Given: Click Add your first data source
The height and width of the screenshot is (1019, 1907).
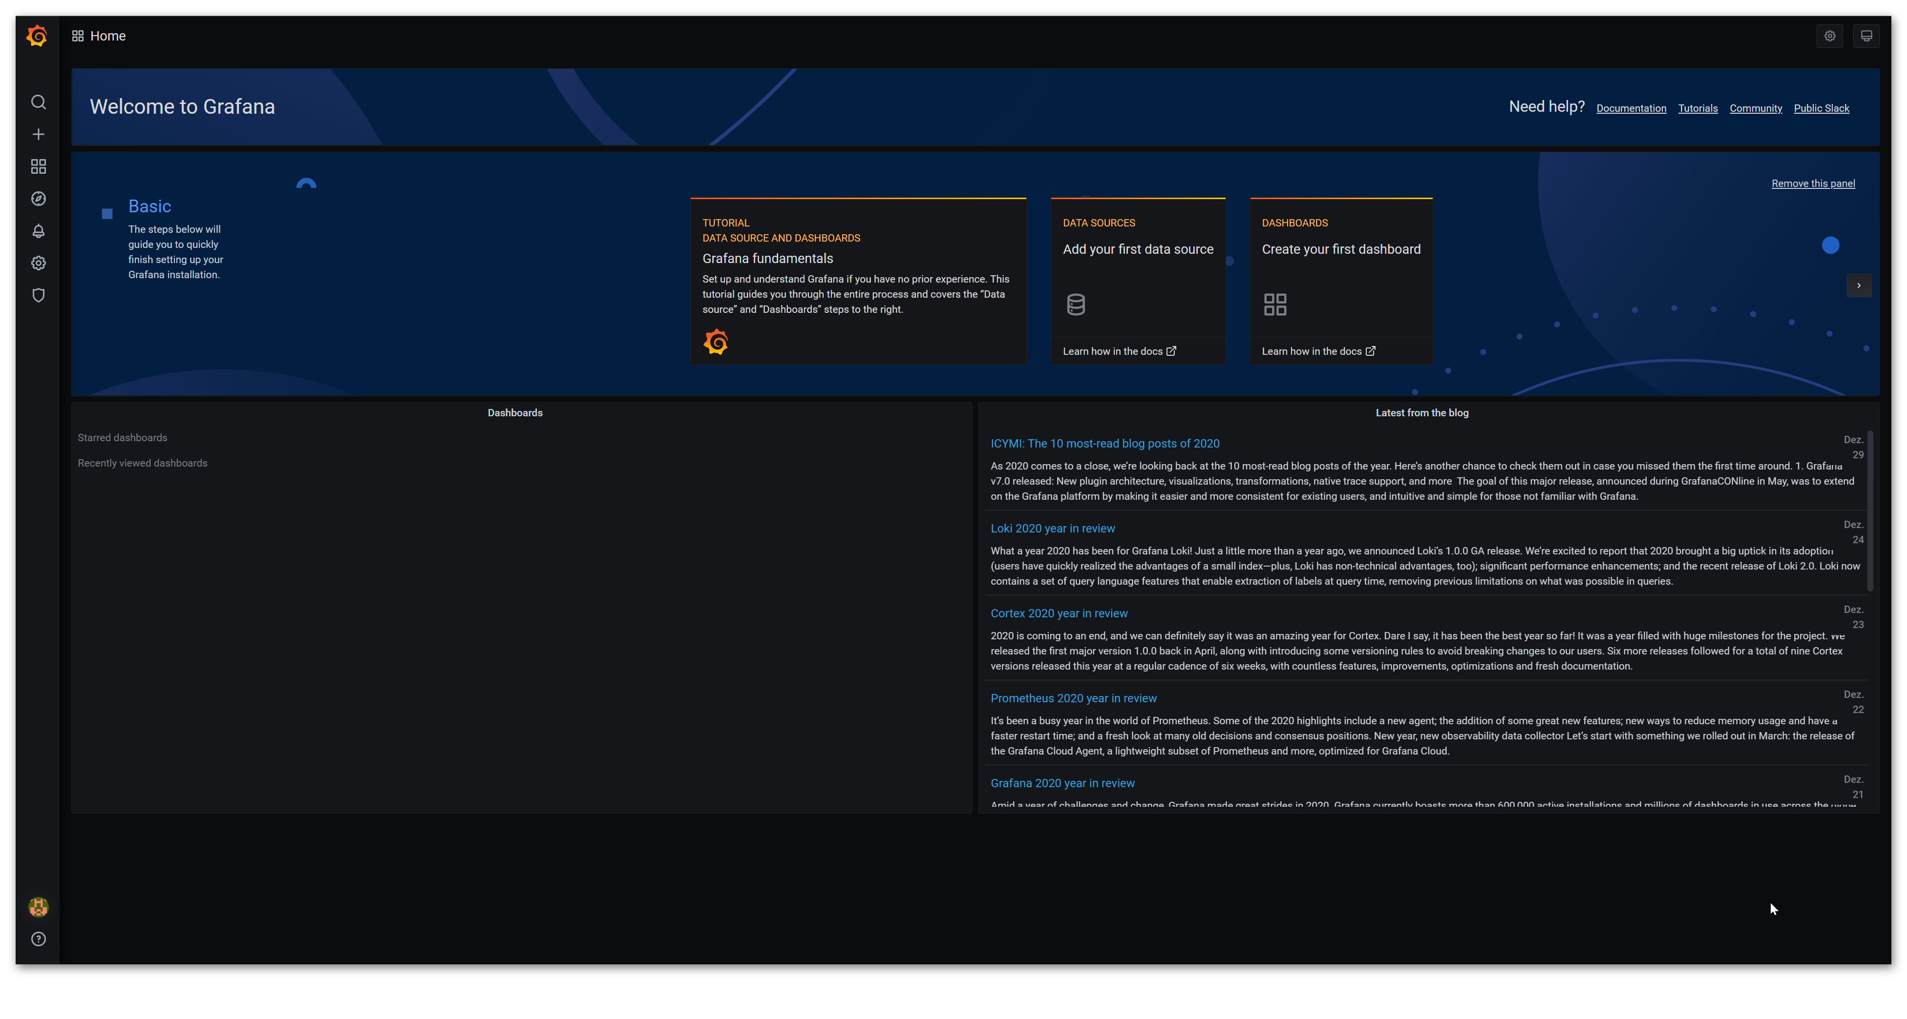Looking at the screenshot, I should [x=1138, y=249].
